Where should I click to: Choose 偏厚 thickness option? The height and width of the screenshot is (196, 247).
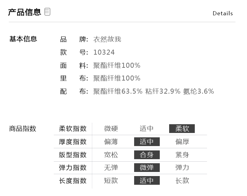182,142
